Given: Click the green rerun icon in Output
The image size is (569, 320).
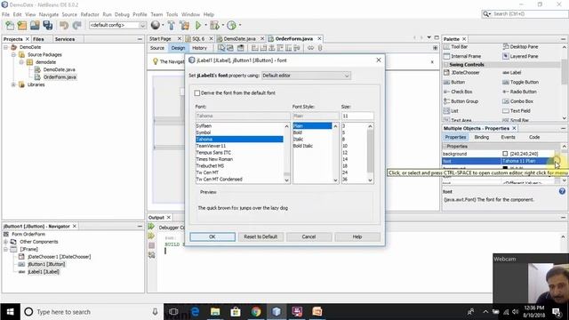Looking at the screenshot, I should coord(152,227).
